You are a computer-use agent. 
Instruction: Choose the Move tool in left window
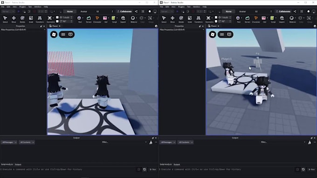(14, 19)
